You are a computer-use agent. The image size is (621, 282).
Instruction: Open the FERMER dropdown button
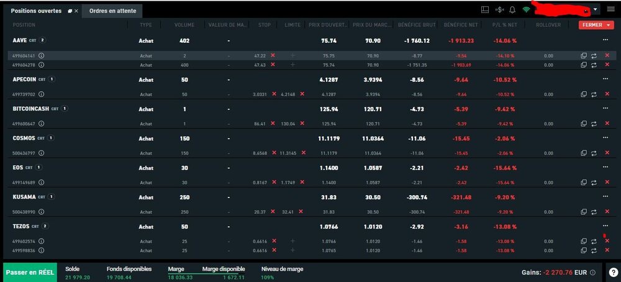[596, 25]
